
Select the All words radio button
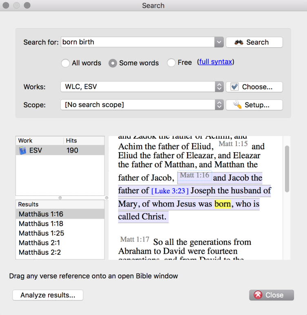pyautogui.click(x=65, y=63)
